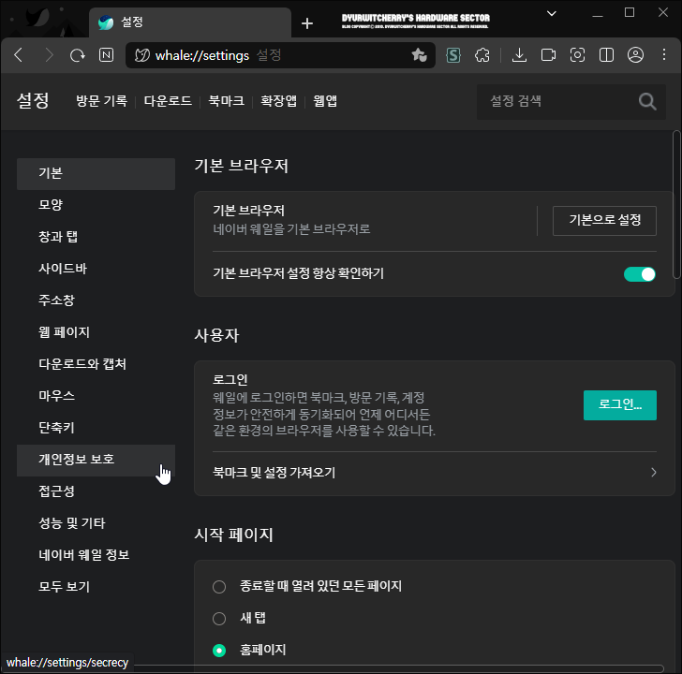Open a new tab with plus icon
Viewport: 682px width, 674px height.
pyautogui.click(x=307, y=23)
